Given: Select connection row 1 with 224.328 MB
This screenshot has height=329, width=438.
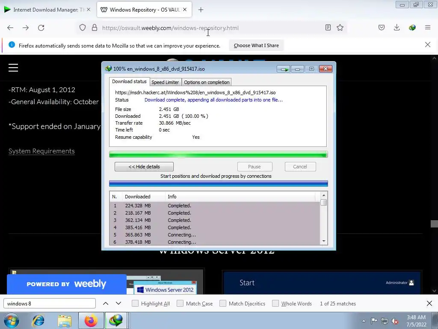Looking at the screenshot, I should point(215,206).
